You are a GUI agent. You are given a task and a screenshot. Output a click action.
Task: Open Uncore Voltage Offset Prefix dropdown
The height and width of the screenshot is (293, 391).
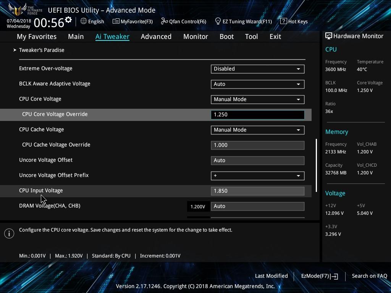(x=258, y=175)
